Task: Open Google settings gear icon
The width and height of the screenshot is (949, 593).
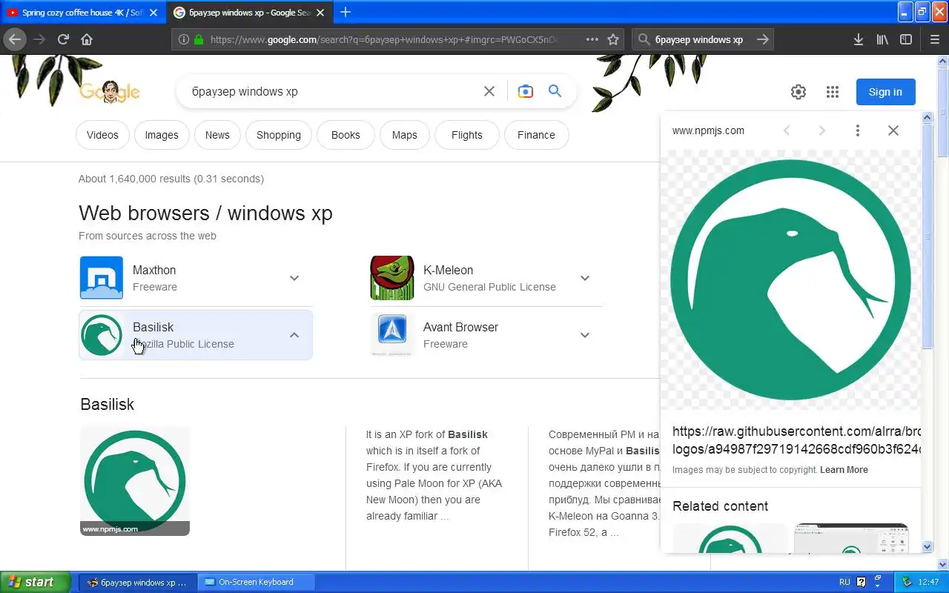Action: pyautogui.click(x=798, y=92)
